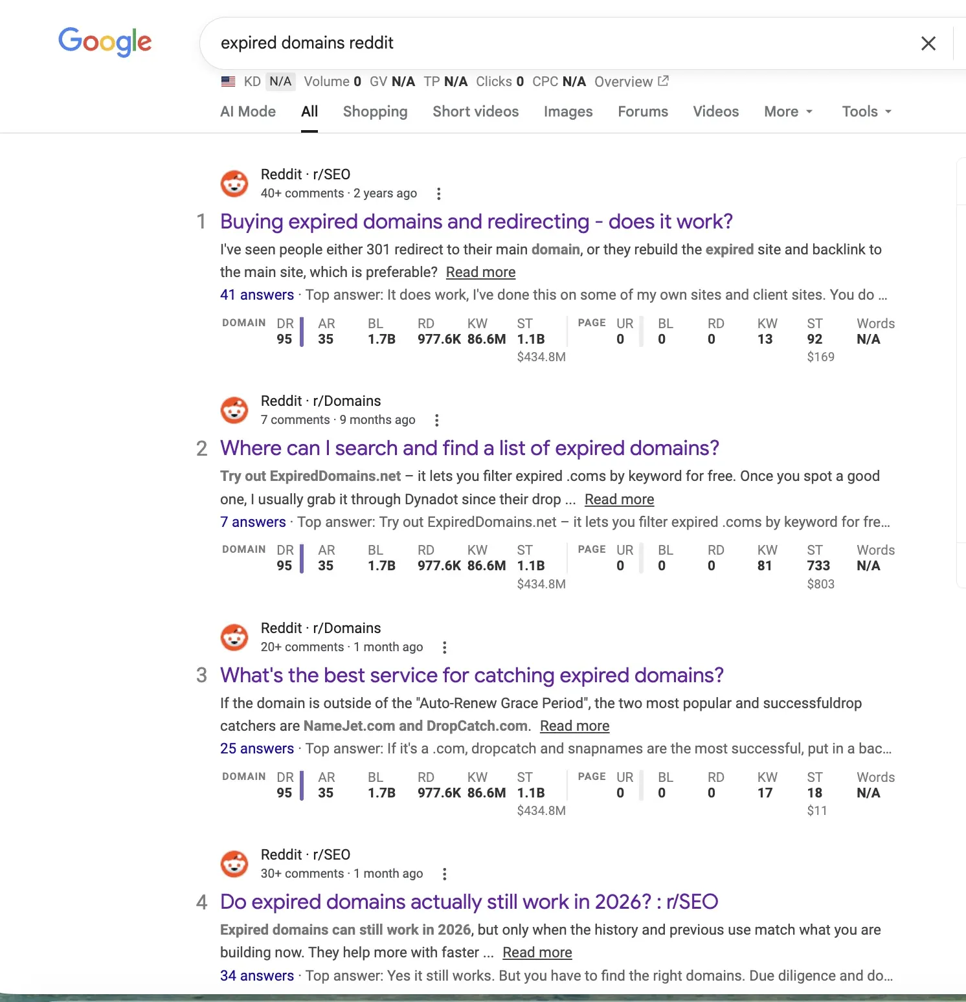Open the three-dot menu on the first result

[x=439, y=193]
